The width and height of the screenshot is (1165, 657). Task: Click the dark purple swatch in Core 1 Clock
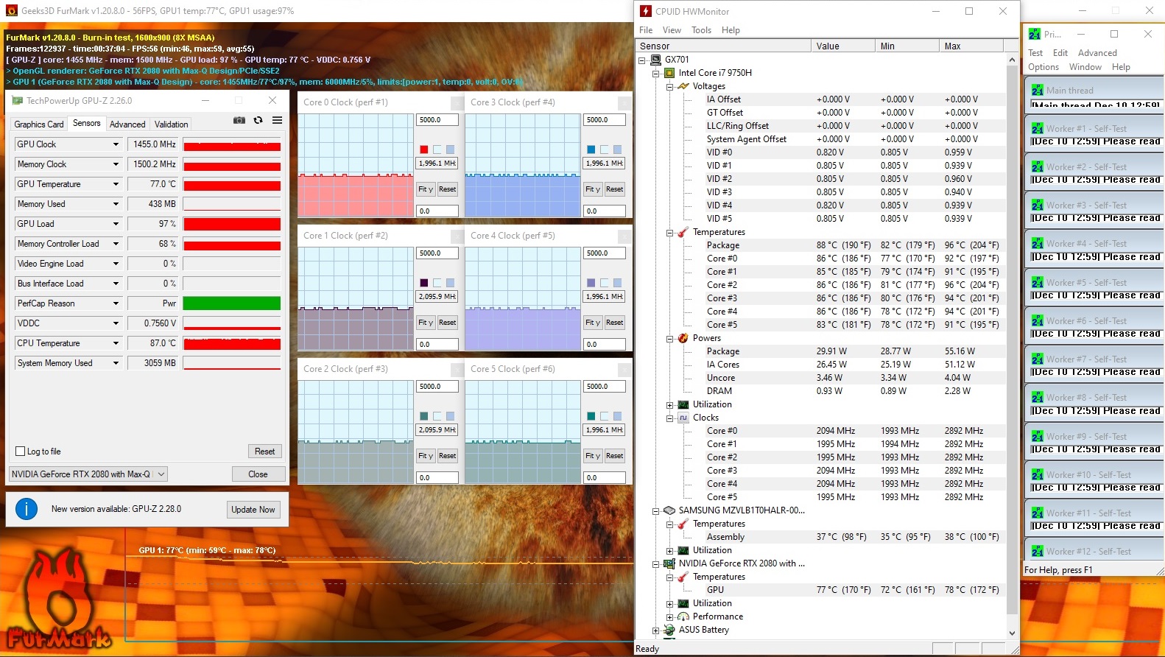[x=424, y=283]
